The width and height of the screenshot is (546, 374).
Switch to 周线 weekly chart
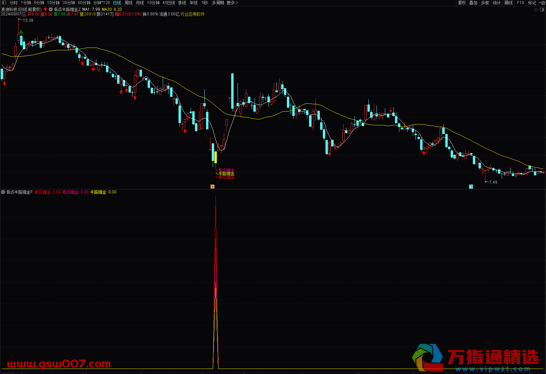click(x=129, y=3)
